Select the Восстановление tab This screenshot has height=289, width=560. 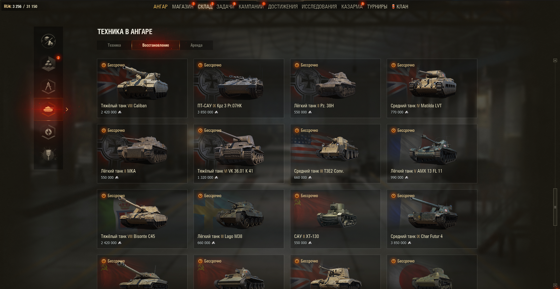156,45
